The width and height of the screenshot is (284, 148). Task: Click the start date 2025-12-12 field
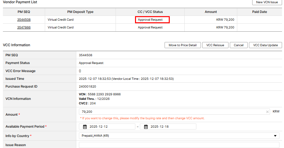110,127
